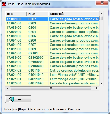Select the Leite do tipo pasteurizado row
This screenshot has width=110, height=114.
point(52,83)
